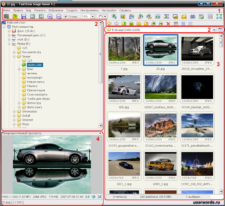Viewport: 225px width, 206px height.
Task: Click the zoom in magnifier icon
Action: (50, 17)
